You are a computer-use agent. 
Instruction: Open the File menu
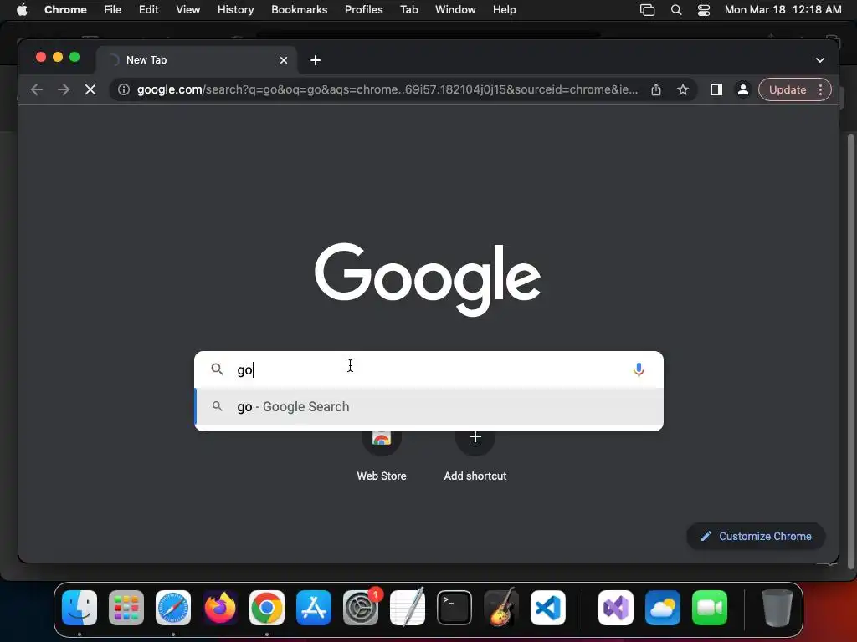(113, 9)
